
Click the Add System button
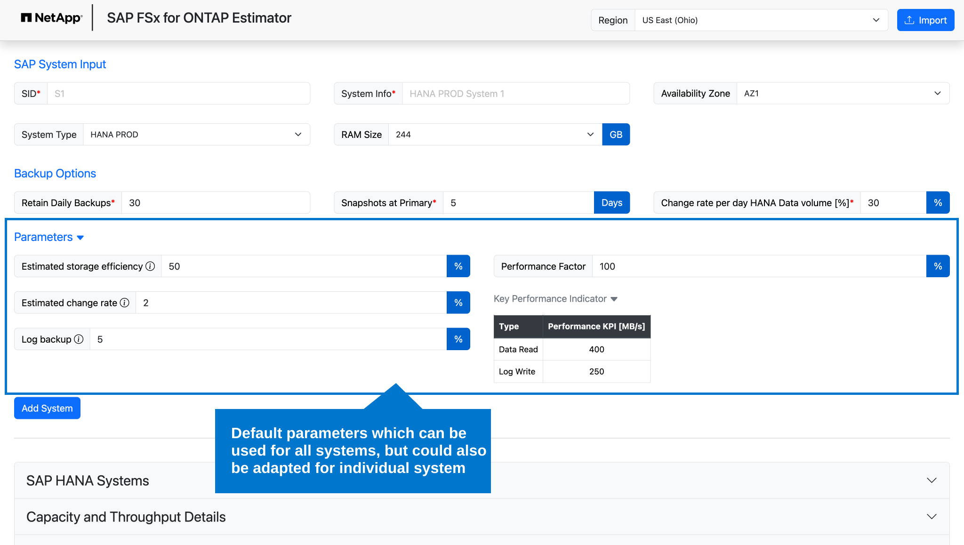click(x=47, y=408)
